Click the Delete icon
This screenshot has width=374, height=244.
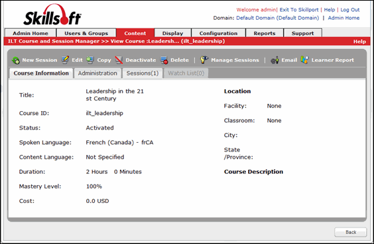point(164,60)
